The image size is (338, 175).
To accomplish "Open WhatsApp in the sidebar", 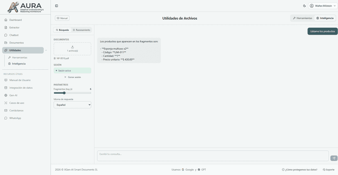I will coord(15,118).
